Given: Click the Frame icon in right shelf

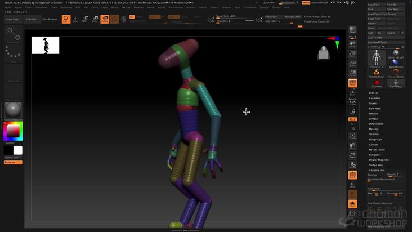Looking at the screenshot, I should [352, 136].
